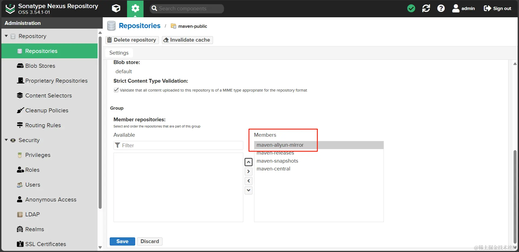Viewport: 519px width, 252px height.
Task: Collapse the Repository tree section
Action: click(x=6, y=36)
